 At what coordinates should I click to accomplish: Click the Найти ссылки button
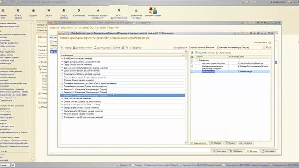tap(206, 53)
